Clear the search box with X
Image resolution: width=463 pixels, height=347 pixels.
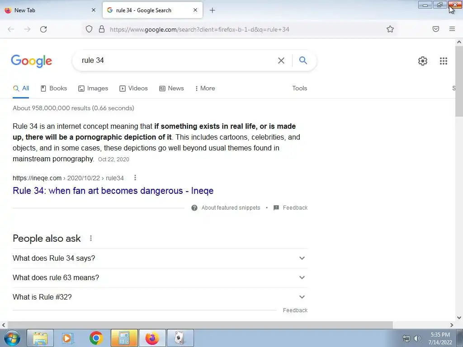pyautogui.click(x=281, y=61)
